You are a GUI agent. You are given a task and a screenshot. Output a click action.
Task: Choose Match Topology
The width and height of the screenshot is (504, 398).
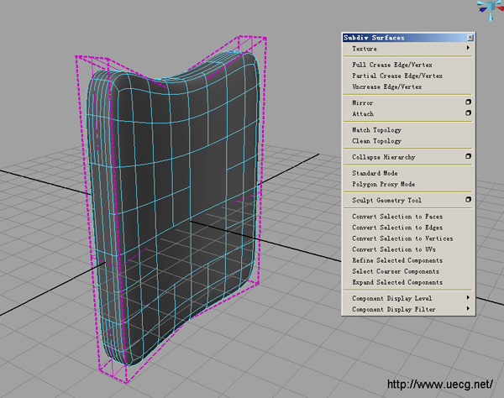(x=376, y=130)
